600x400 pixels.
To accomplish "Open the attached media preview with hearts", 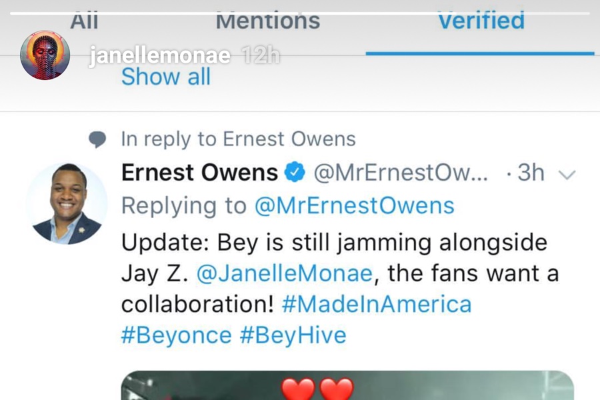I will (347, 385).
